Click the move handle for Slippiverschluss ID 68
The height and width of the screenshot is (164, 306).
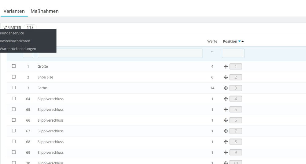pyautogui.click(x=226, y=142)
